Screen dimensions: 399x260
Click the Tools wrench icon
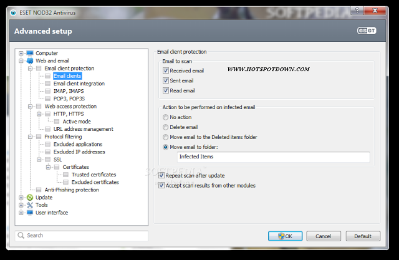tap(30, 205)
